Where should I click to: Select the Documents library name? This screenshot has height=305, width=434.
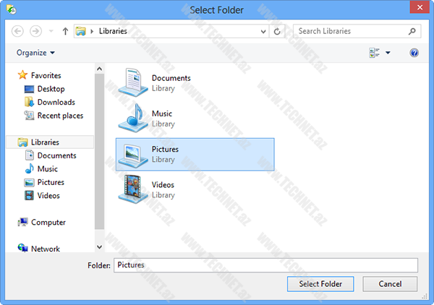click(x=171, y=78)
